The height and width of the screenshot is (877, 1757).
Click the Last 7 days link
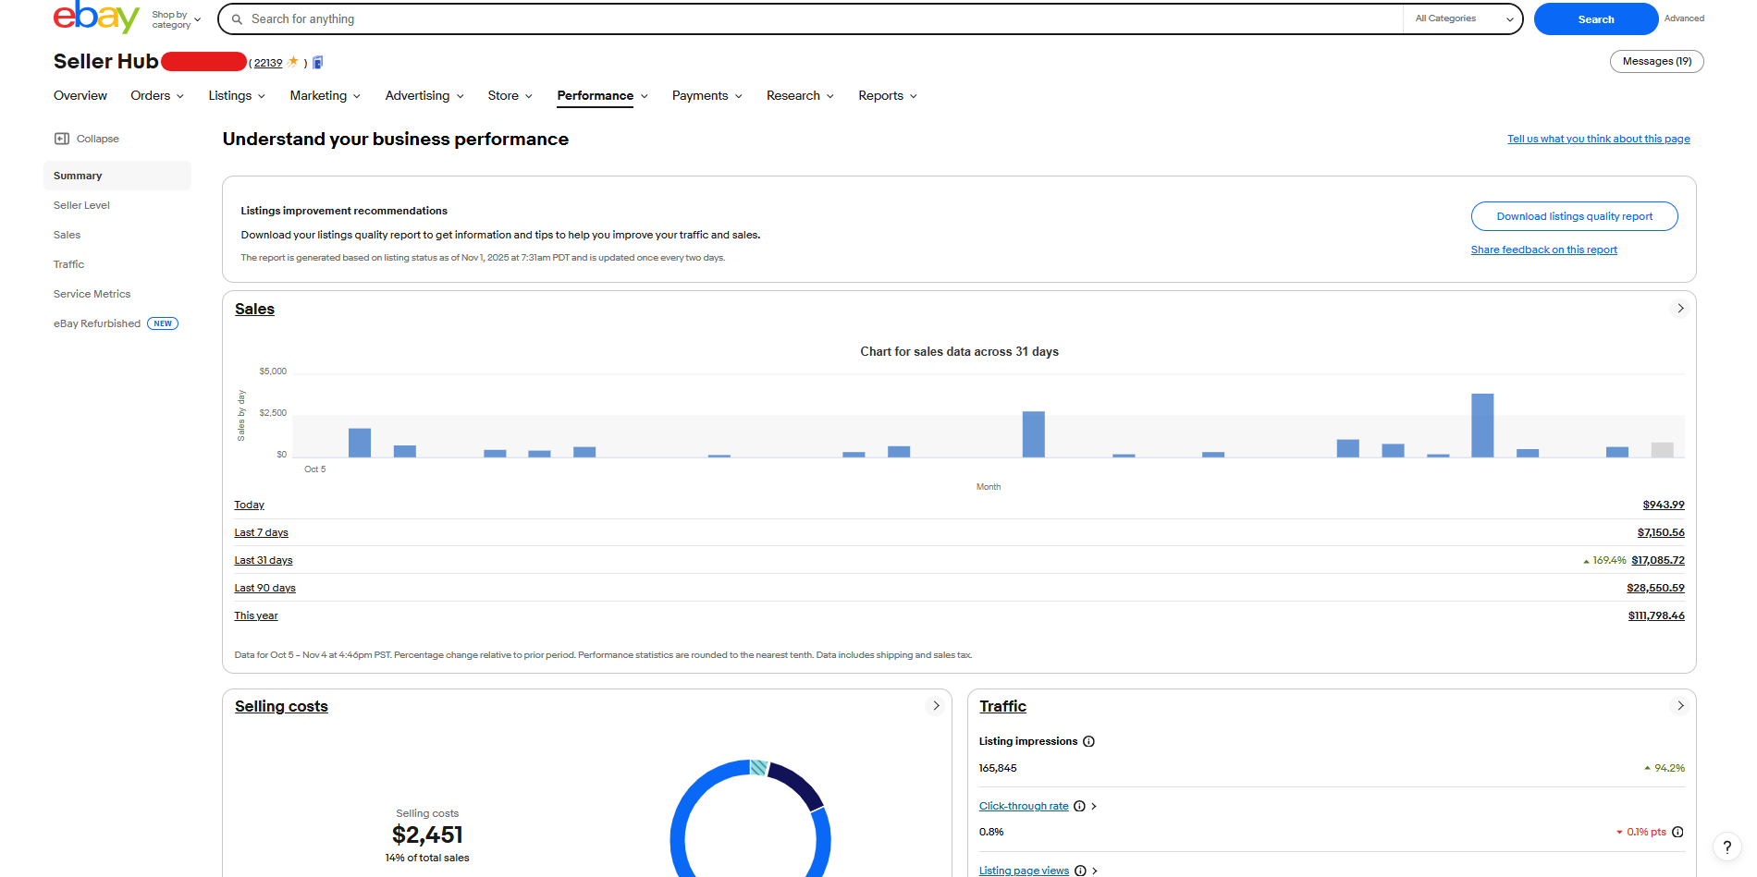tap(261, 532)
